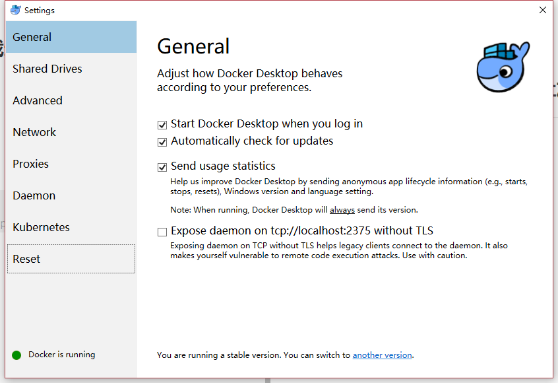Click the 'Adjust how Docker Desktop behaves' description

click(250, 80)
